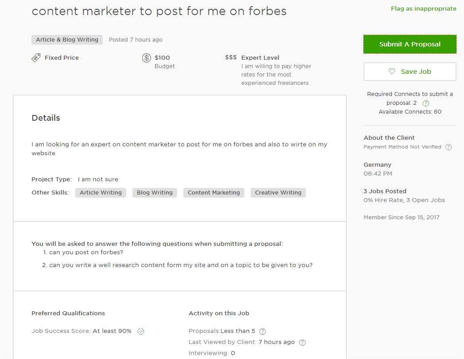Click the $$$ Expert Level symbol
This screenshot has height=359, width=464.
point(231,57)
